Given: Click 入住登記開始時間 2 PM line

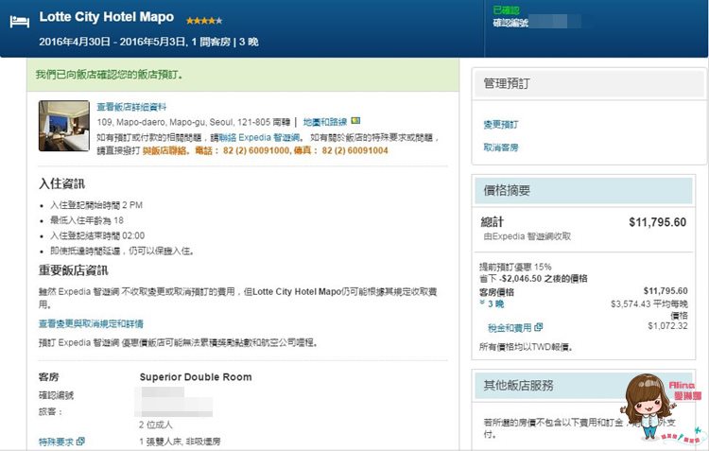Looking at the screenshot, I should point(95,205).
